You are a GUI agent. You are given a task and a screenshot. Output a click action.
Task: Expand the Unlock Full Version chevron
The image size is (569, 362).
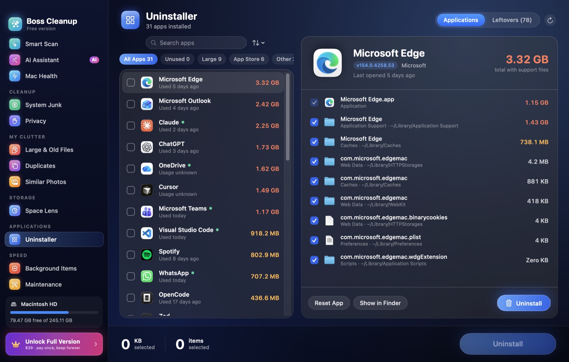point(96,344)
